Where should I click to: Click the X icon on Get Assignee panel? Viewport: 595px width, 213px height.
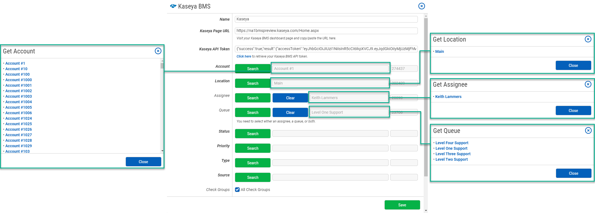588,84
